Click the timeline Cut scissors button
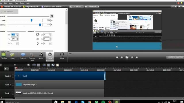The height and width of the screenshot is (103, 184). 44,65
